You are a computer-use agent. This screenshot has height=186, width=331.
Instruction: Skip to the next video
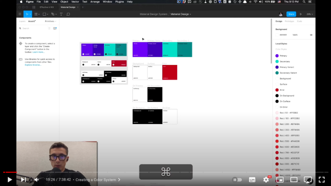[x=23, y=180]
